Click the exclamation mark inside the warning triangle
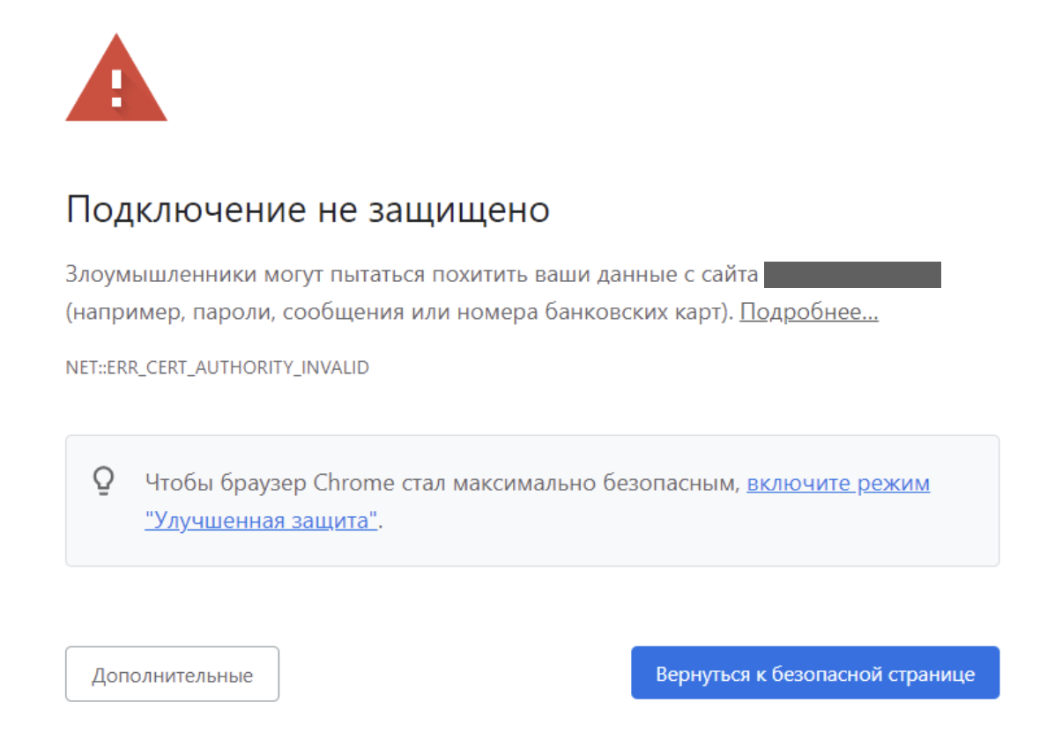The width and height of the screenshot is (1047, 747). coord(115,88)
